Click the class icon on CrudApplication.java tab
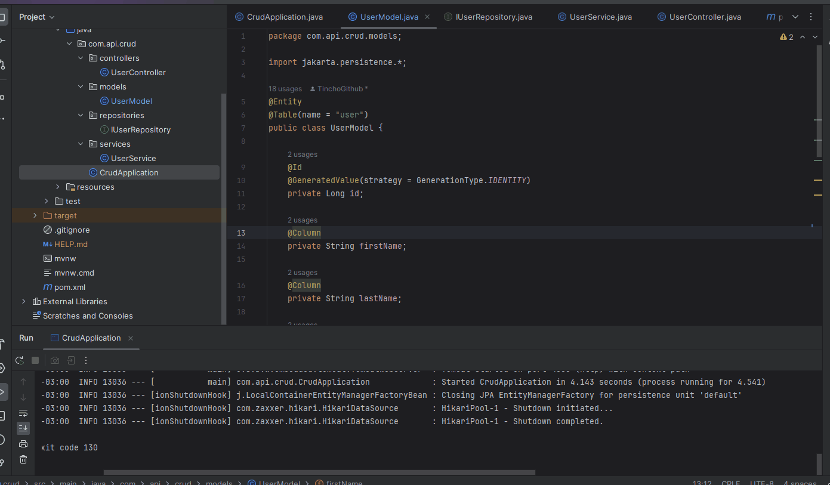 point(239,17)
